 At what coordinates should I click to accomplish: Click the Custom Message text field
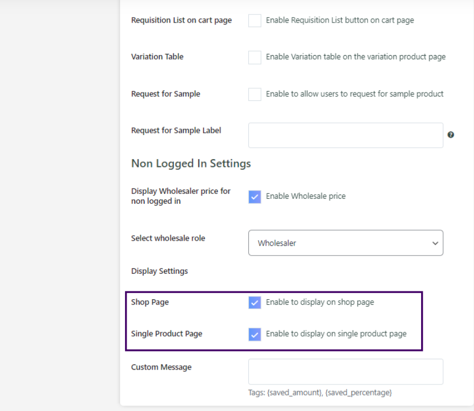click(346, 372)
